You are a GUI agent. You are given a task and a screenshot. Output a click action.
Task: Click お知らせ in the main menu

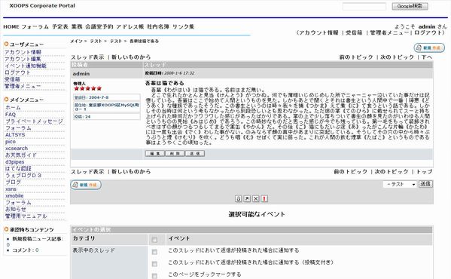point(16,210)
